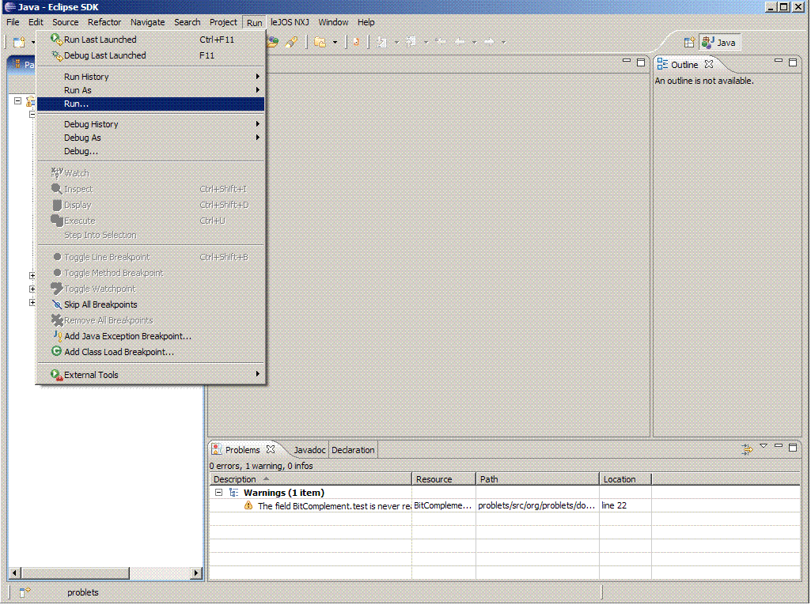Viewport: 811px width, 605px height.
Task: Click the New Java Package folder toolbar icon
Action: [320, 42]
